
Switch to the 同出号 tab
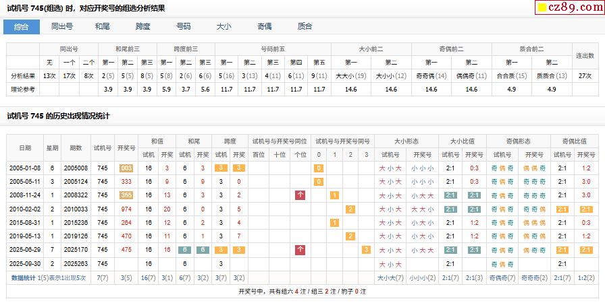(62, 26)
